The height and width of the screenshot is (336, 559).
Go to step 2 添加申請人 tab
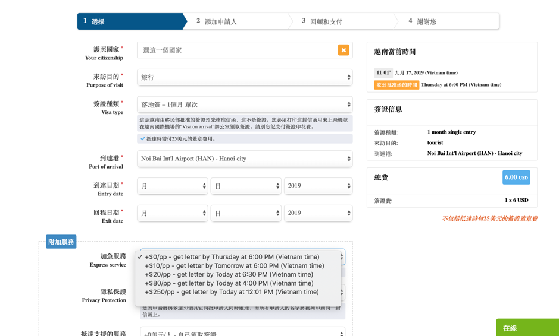(220, 21)
